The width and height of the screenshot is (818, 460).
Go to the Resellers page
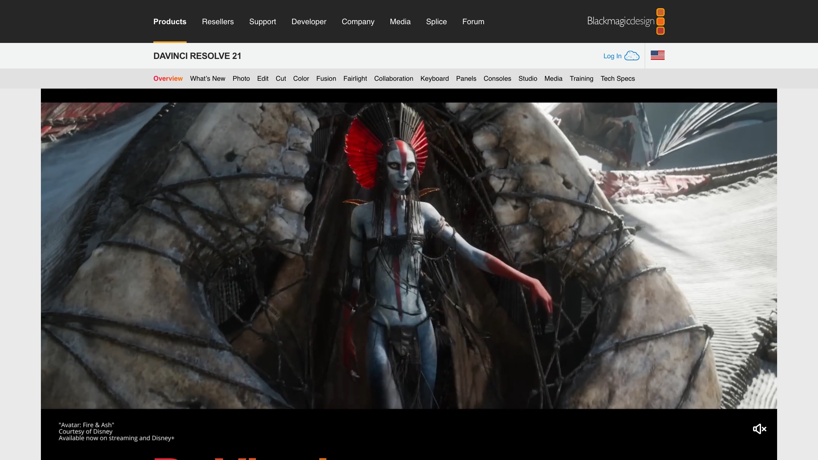point(218,21)
